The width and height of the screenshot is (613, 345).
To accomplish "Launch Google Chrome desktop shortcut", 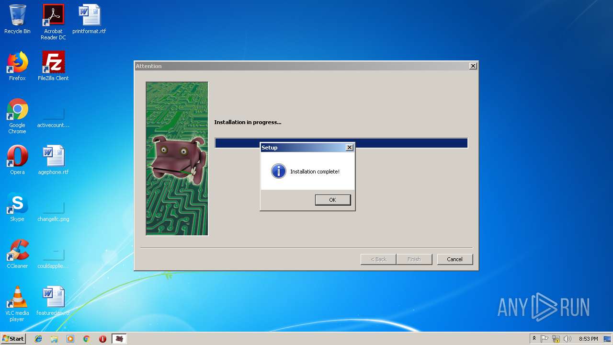I will (x=17, y=116).
